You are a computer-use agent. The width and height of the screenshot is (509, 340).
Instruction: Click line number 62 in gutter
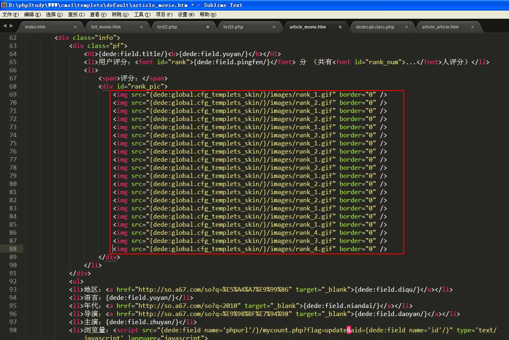click(13, 38)
